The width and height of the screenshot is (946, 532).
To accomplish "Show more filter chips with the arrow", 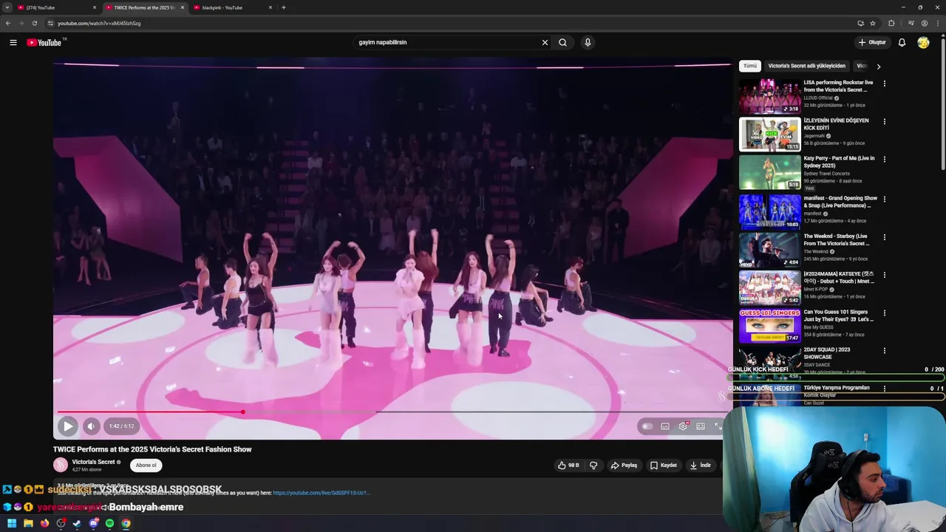I will click(x=878, y=66).
